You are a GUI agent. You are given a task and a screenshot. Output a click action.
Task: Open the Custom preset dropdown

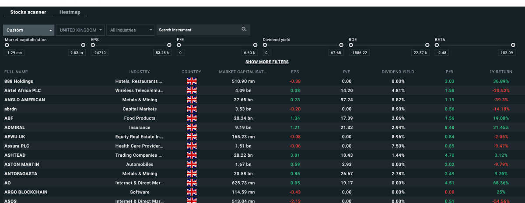(28, 30)
